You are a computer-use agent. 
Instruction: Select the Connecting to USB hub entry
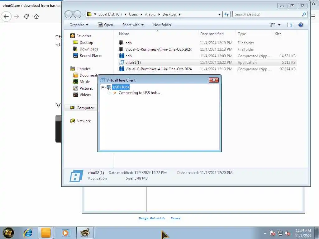[139, 93]
